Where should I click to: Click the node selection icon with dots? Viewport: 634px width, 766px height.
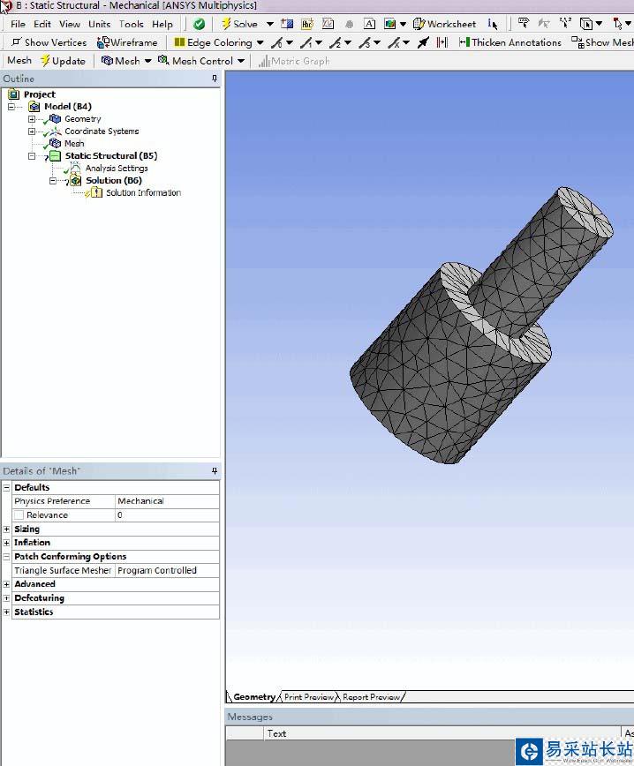coord(565,24)
